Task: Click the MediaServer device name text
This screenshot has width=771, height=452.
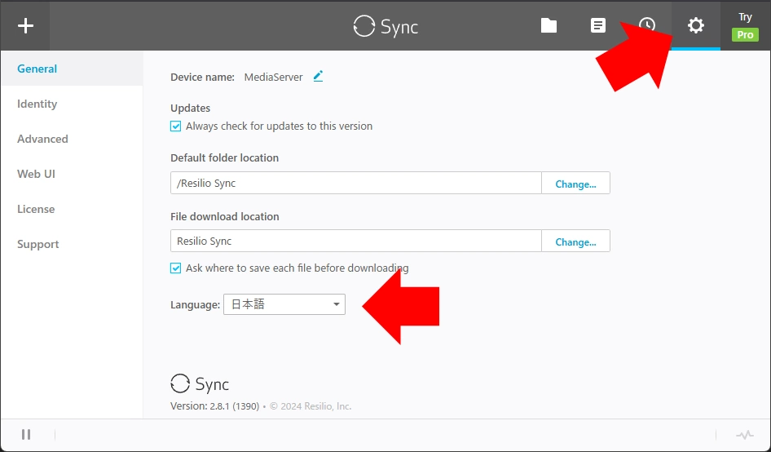Action: 273,78
